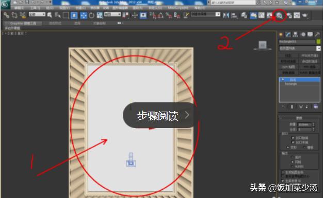Activate the Select and Scale tool

coord(100,15)
